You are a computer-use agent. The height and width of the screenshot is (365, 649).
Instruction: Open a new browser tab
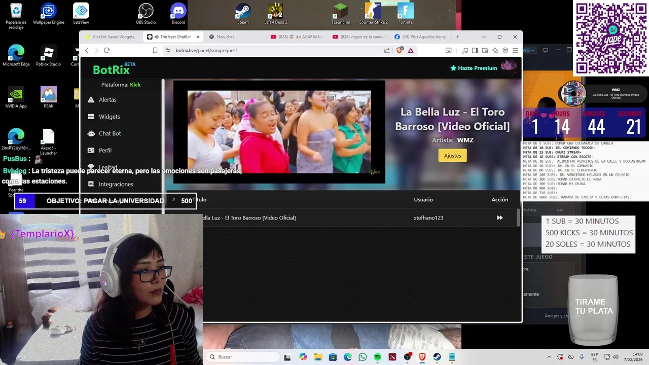[457, 37]
